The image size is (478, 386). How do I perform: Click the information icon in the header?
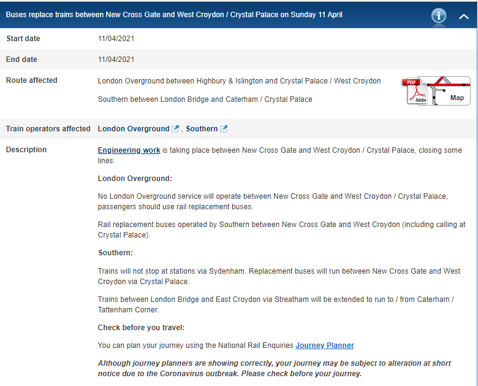click(x=439, y=15)
